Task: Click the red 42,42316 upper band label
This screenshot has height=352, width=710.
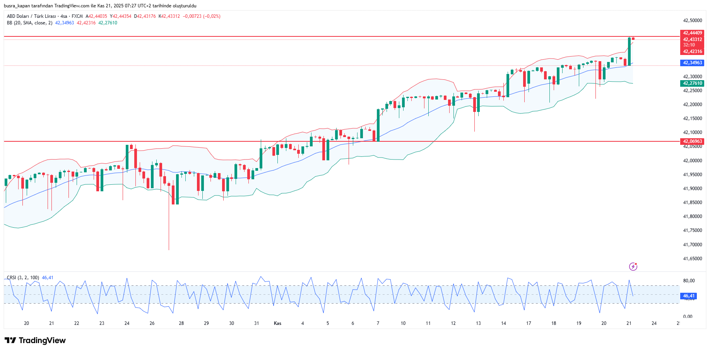Action: point(692,52)
